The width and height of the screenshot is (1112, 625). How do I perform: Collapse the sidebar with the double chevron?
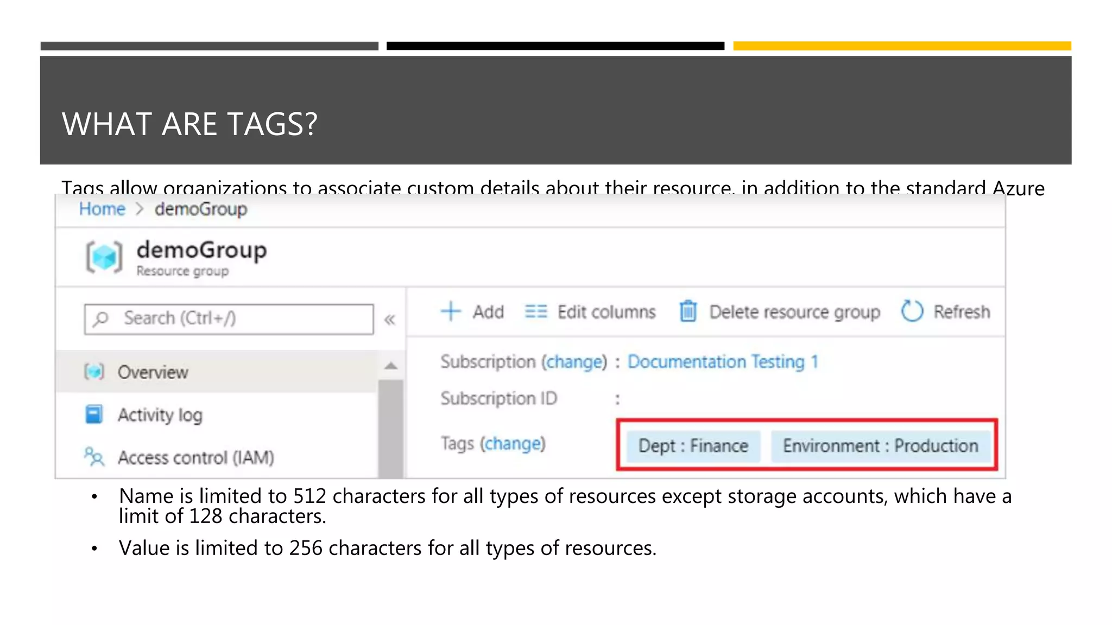pos(389,320)
